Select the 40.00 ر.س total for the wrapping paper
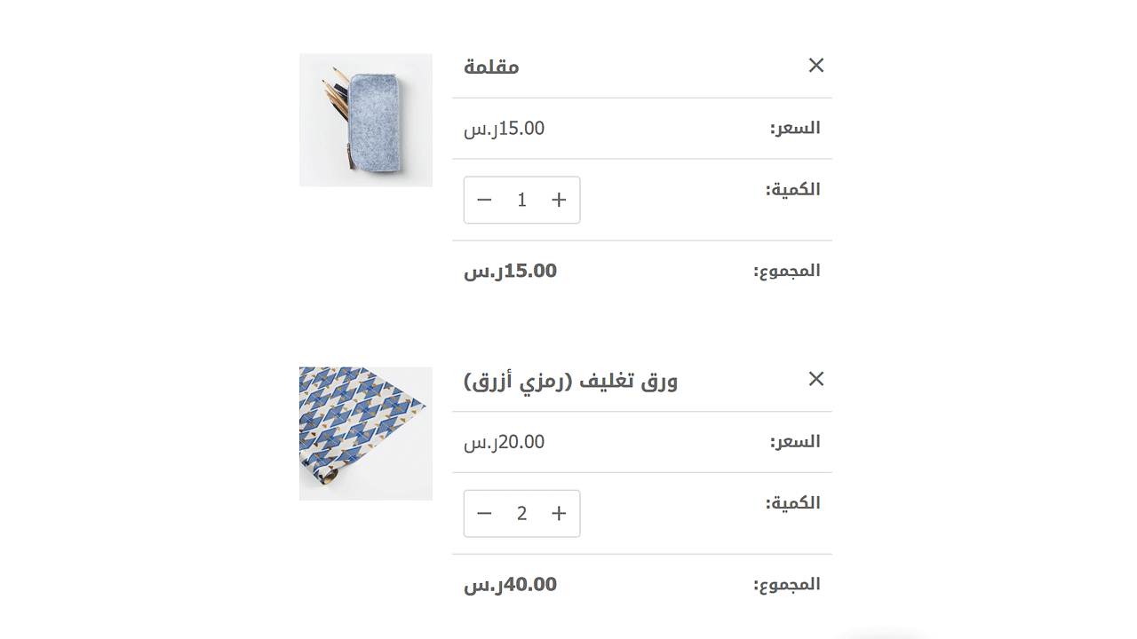 tap(511, 584)
